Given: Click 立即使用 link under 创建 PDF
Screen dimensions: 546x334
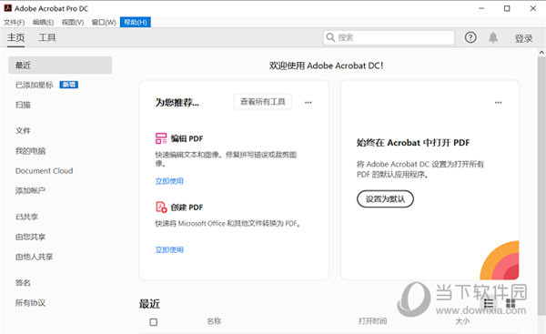Looking at the screenshot, I should pyautogui.click(x=169, y=249).
